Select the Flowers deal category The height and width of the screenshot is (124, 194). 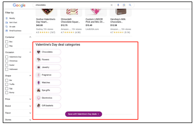tap(48, 60)
